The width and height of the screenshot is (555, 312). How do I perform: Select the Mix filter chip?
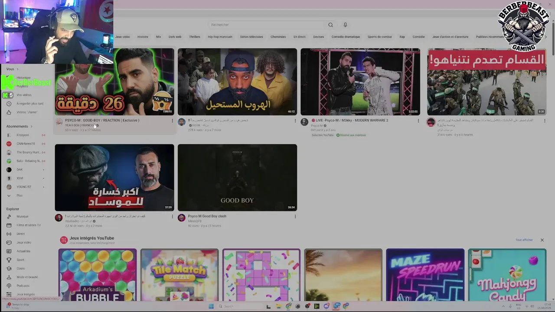[158, 37]
